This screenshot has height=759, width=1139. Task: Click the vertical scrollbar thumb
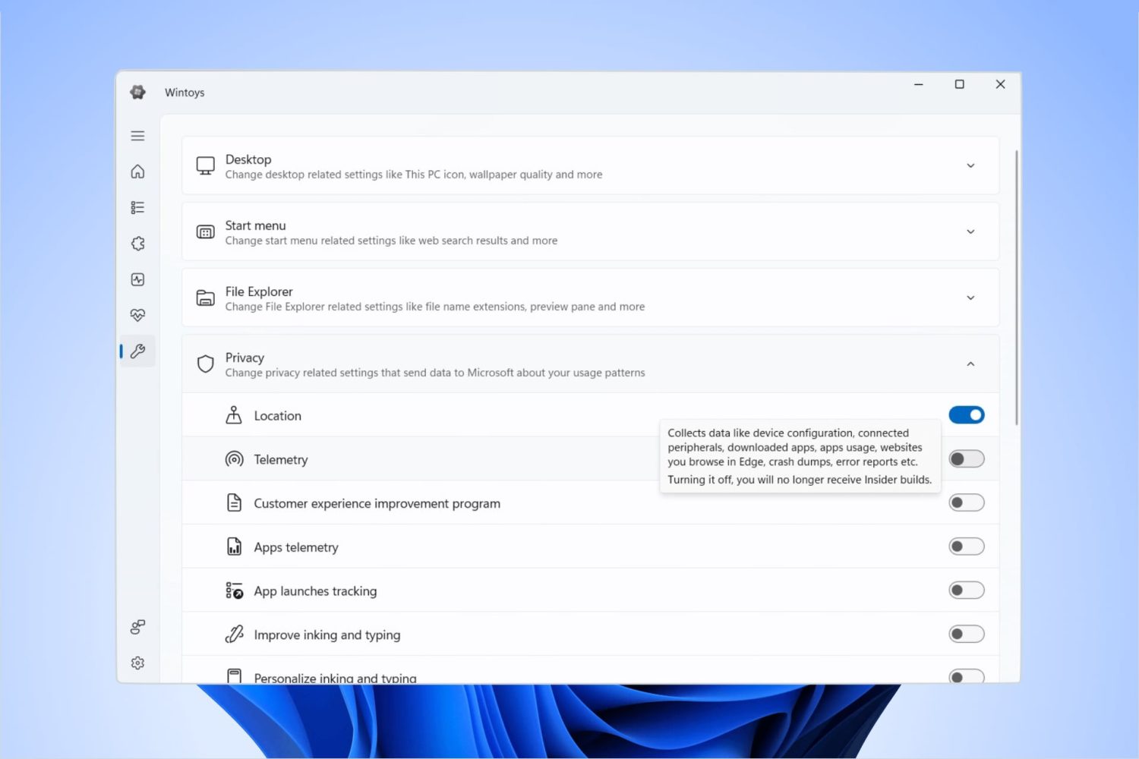1016,288
